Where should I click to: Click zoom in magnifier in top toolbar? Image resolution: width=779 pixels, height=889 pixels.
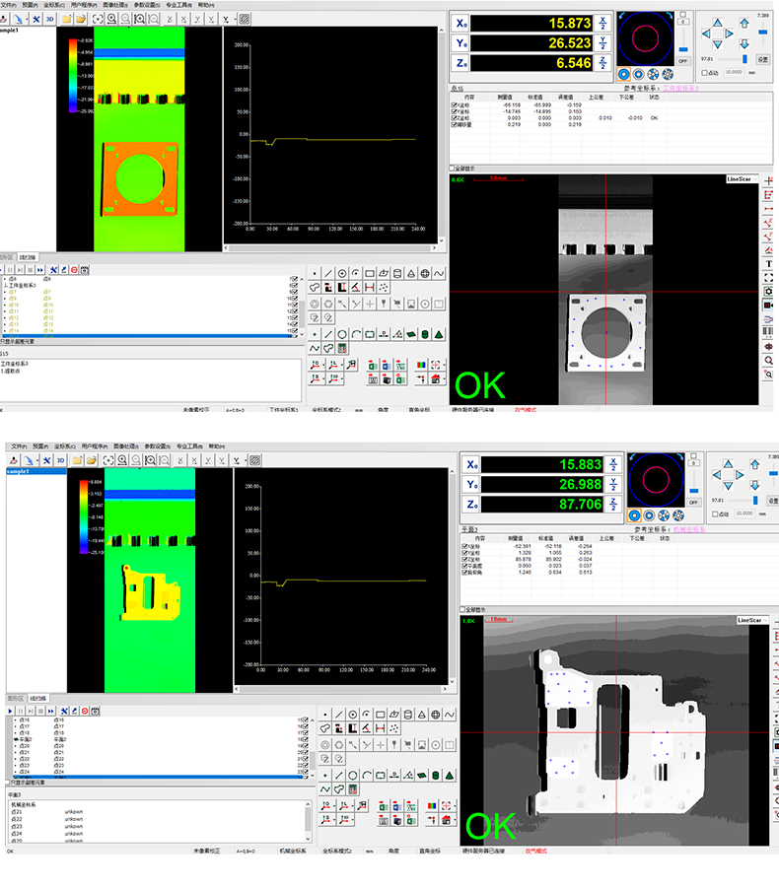pos(111,20)
